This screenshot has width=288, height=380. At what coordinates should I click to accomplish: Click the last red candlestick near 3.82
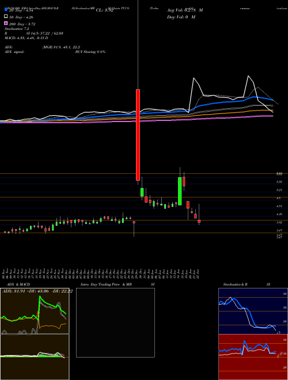(199, 221)
